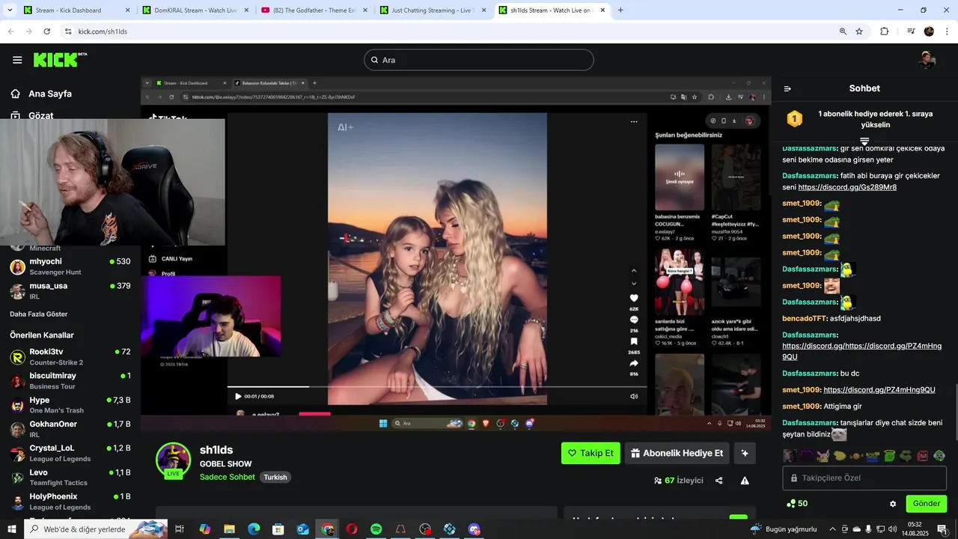Share the sh1lds stream
This screenshot has width=958, height=539.
click(x=719, y=481)
